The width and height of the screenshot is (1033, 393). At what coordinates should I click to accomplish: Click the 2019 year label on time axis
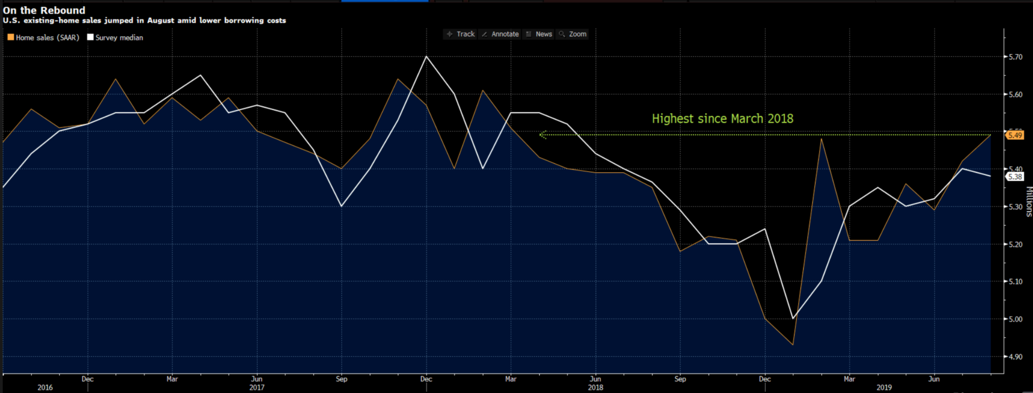(884, 387)
